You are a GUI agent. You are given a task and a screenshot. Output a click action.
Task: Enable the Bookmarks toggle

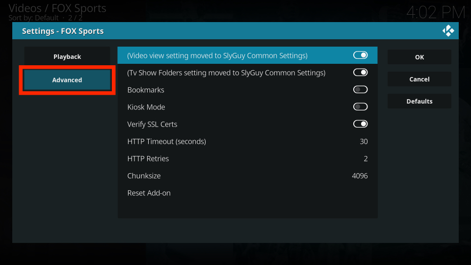pos(360,89)
